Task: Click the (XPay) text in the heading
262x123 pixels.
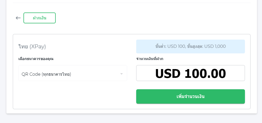Action: (x=38, y=47)
